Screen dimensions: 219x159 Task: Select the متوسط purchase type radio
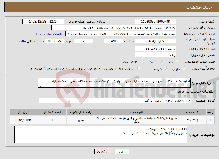(167, 68)
